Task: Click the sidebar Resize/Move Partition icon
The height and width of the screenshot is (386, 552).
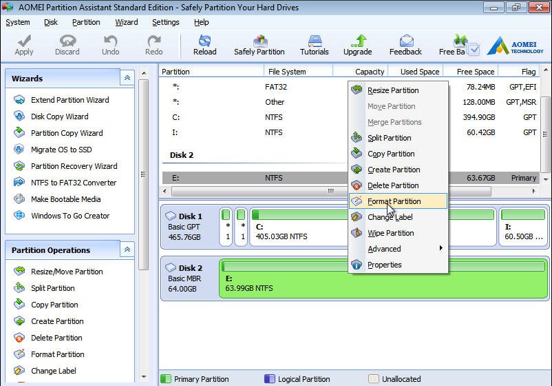Action: [x=19, y=271]
